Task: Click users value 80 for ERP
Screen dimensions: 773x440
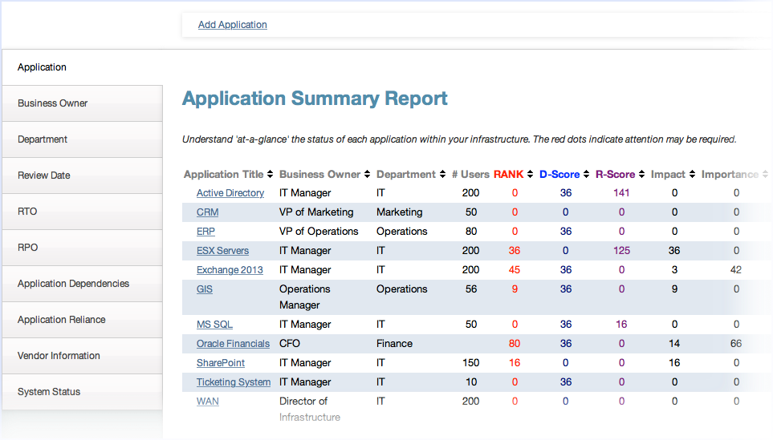Action: [x=471, y=232]
